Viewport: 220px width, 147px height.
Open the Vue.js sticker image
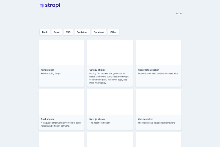point(158,102)
